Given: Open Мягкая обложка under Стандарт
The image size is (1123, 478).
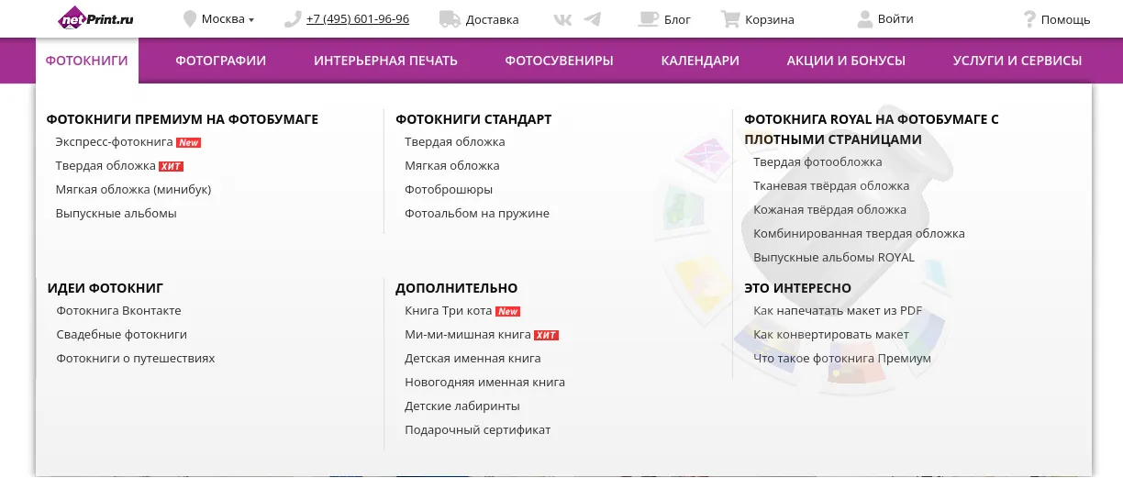Looking at the screenshot, I should pos(452,166).
